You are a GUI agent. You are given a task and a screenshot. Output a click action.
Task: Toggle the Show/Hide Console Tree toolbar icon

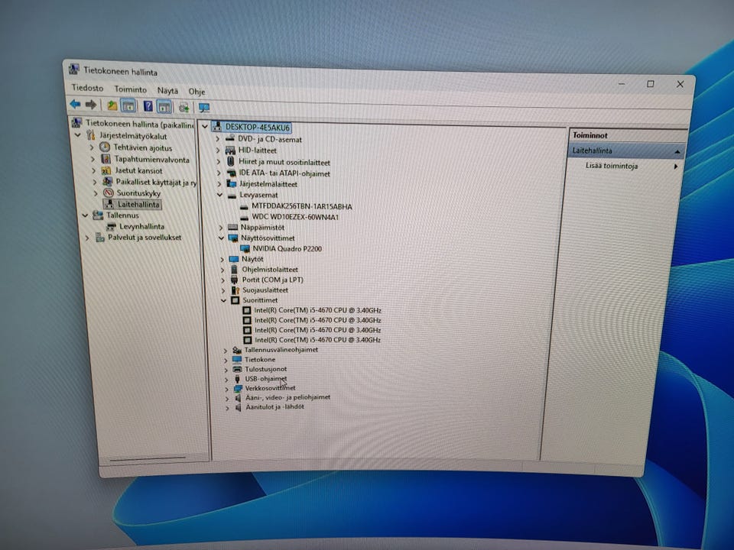coord(128,106)
